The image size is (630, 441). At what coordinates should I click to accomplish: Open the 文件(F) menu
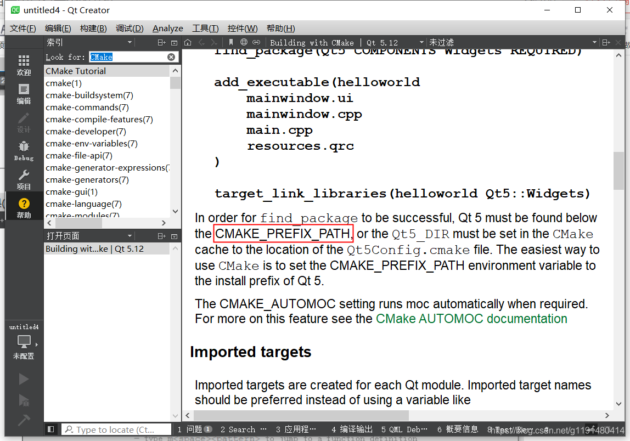(x=22, y=29)
